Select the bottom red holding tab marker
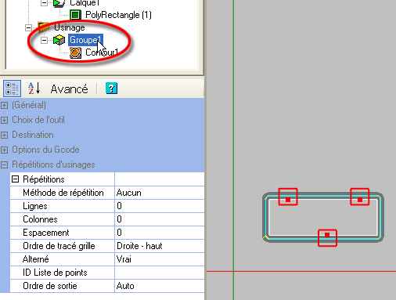396x300 pixels. pyautogui.click(x=327, y=238)
